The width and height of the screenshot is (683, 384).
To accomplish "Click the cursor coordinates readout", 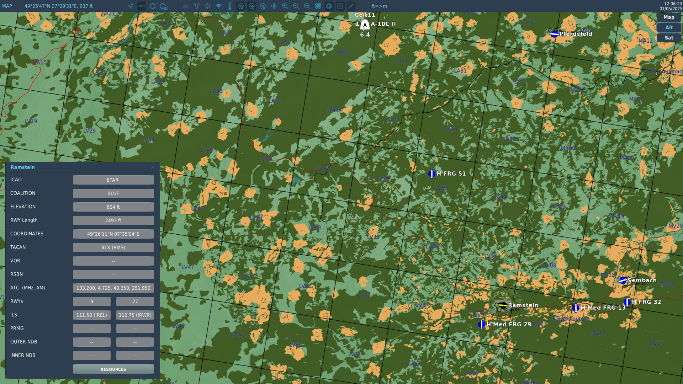I will click(59, 6).
